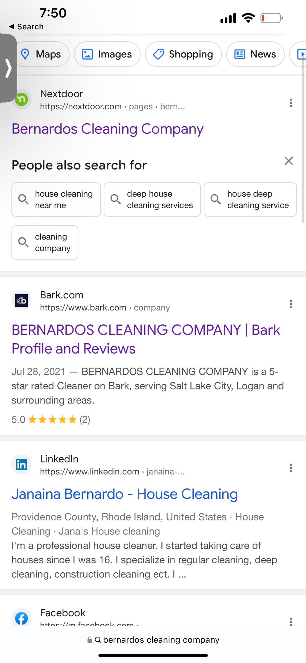The height and width of the screenshot is (663, 306).
Task: Open Bernardos Cleaning Company Nextdoor link
Action: (x=108, y=129)
